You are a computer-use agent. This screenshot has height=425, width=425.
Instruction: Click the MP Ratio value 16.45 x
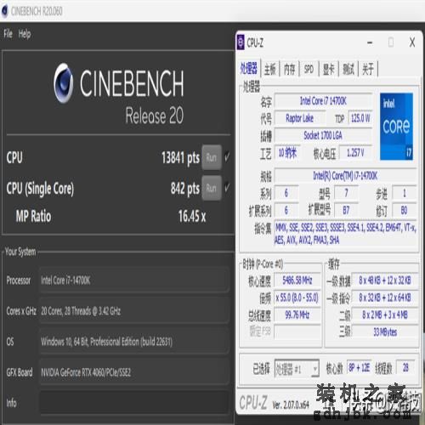click(192, 216)
